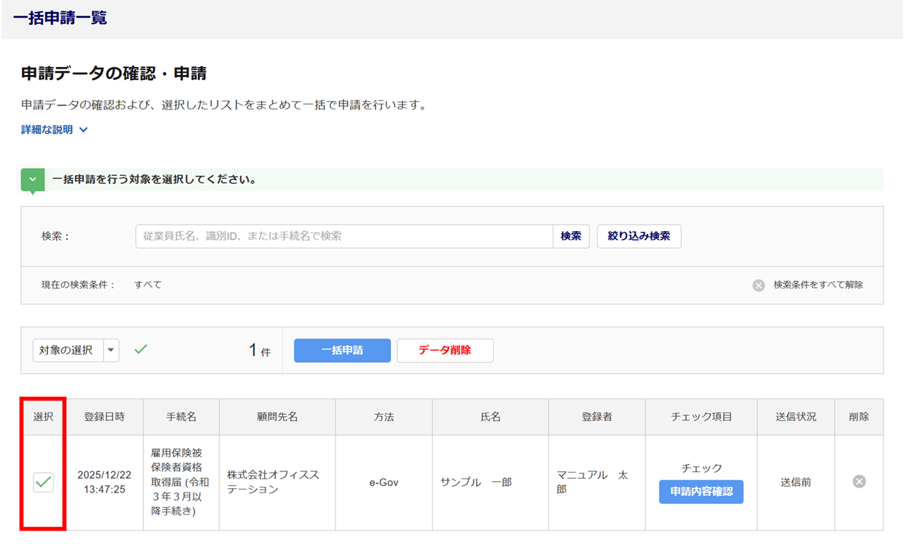Expand the 詳細な説明 section
Viewport: 904px width, 544px height.
click(54, 130)
